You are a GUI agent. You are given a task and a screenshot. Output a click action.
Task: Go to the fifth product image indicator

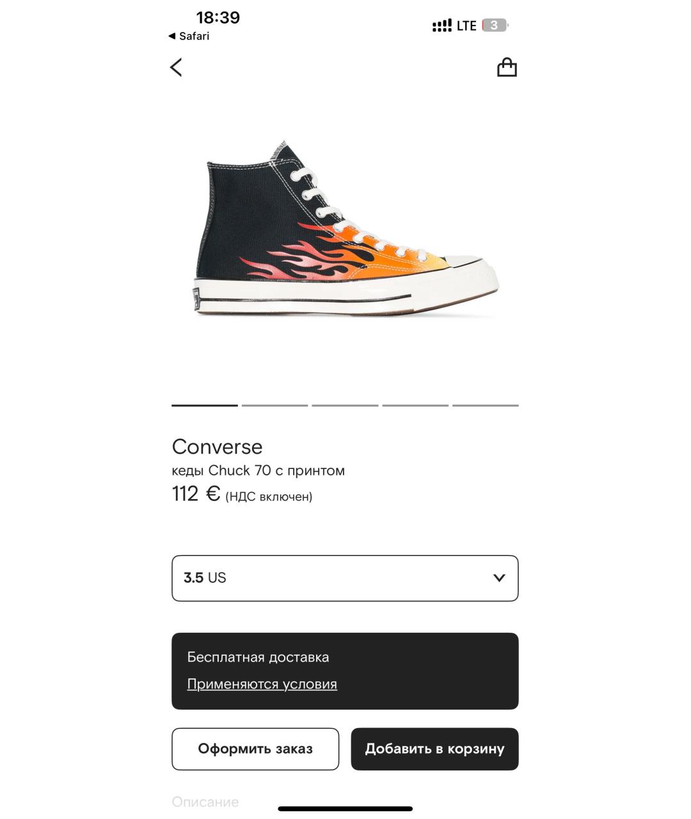485,405
